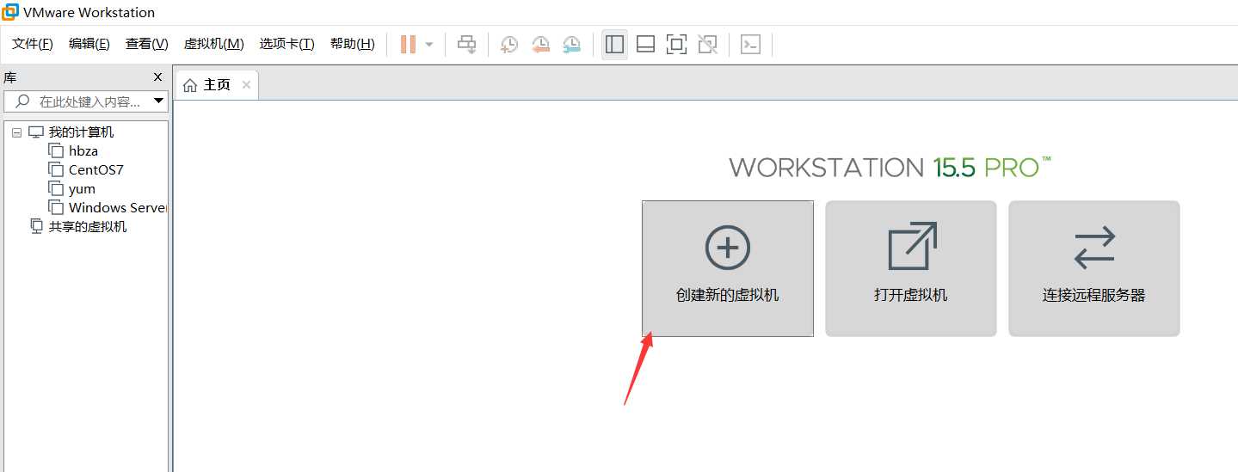Click the 连接远程服务器 button
Viewport: 1238px width, 472px height.
[1094, 268]
